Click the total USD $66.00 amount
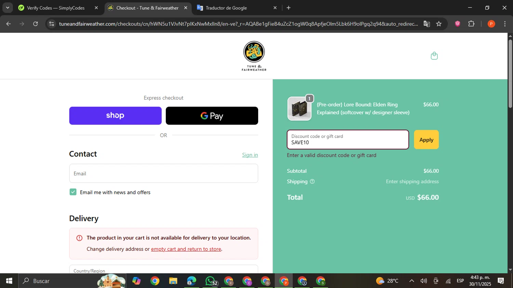The height and width of the screenshot is (288, 513). 422,197
